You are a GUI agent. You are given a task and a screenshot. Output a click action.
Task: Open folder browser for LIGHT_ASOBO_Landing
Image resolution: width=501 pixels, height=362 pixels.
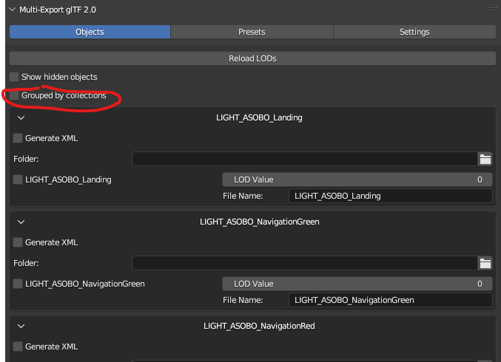485,159
